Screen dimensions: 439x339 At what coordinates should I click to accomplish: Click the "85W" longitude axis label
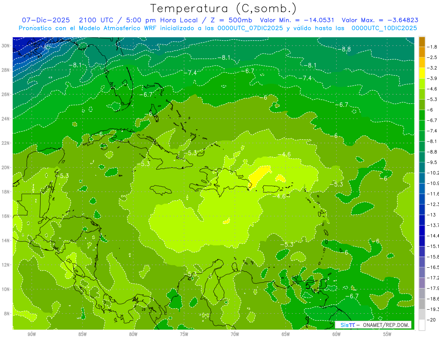(82, 334)
